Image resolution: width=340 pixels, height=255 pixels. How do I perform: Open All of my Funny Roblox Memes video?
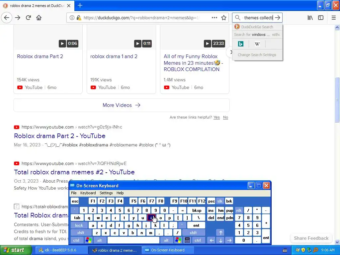click(x=194, y=63)
